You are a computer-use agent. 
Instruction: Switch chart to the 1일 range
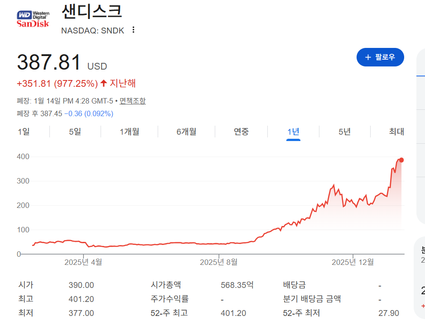[24, 132]
